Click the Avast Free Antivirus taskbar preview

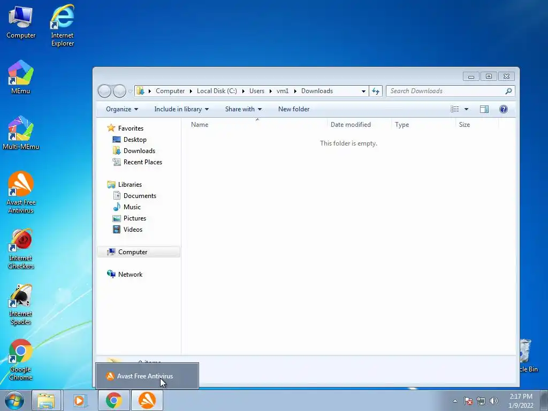point(147,376)
